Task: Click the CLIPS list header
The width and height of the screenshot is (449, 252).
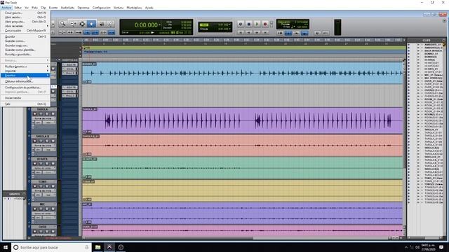Action: 427,41
